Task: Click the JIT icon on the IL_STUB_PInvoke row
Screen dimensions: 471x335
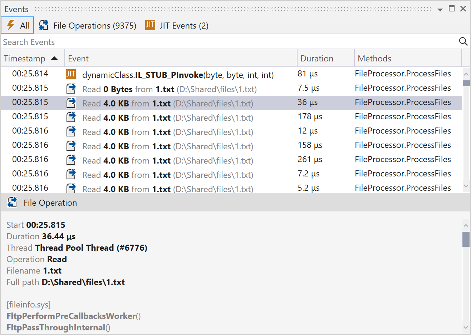Action: pos(71,74)
